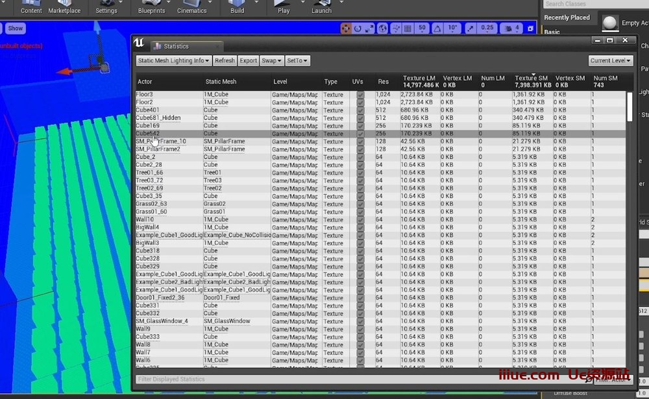Click the Refresh button
Image resolution: width=649 pixels, height=399 pixels.
click(x=225, y=61)
